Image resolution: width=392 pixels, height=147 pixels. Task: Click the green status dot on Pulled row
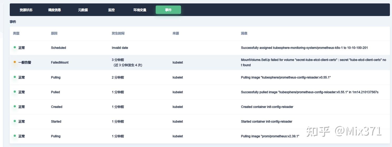[x=15, y=92]
